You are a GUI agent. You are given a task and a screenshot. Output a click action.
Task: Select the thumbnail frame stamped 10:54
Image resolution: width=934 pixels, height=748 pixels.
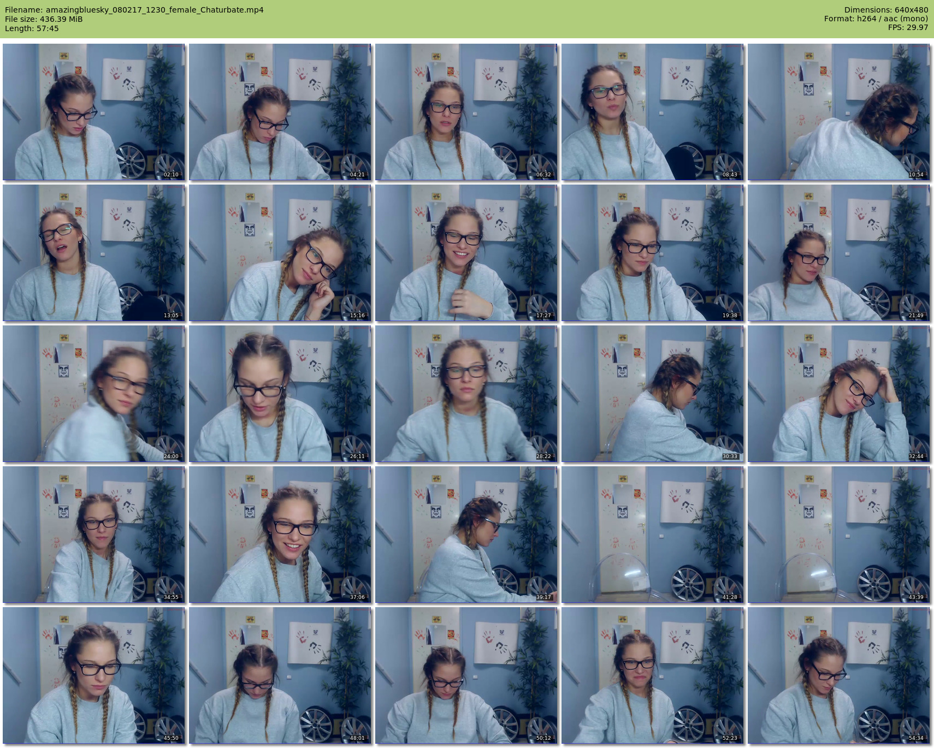pos(839,112)
